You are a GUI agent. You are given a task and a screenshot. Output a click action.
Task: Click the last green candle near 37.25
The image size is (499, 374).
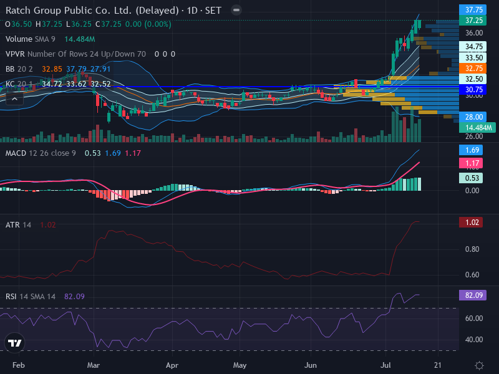tap(419, 24)
